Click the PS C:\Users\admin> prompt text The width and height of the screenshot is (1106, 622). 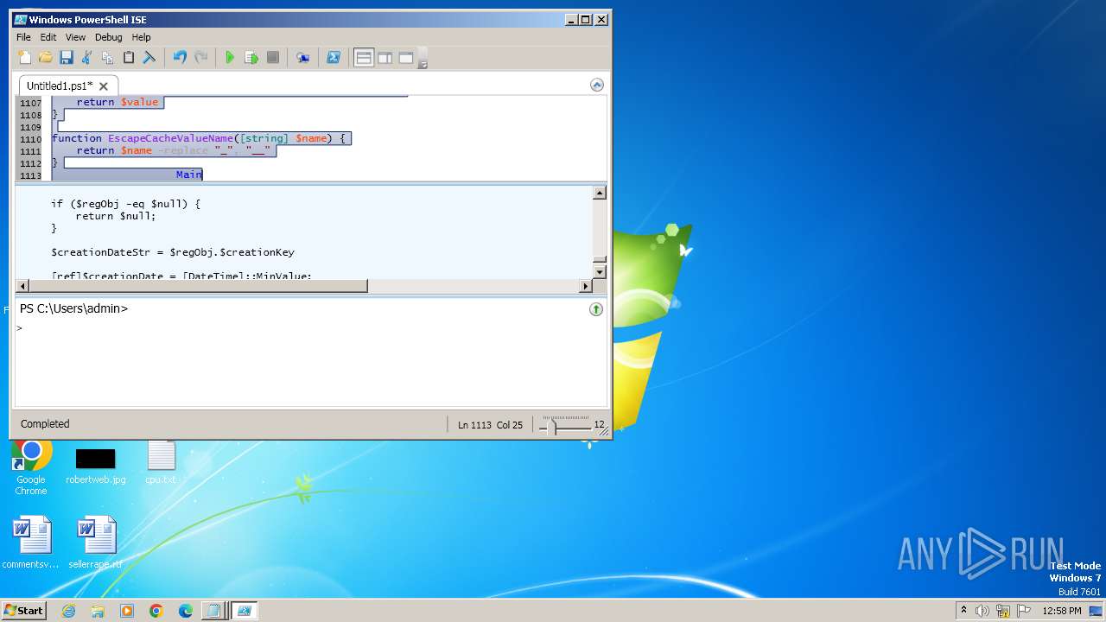(73, 308)
